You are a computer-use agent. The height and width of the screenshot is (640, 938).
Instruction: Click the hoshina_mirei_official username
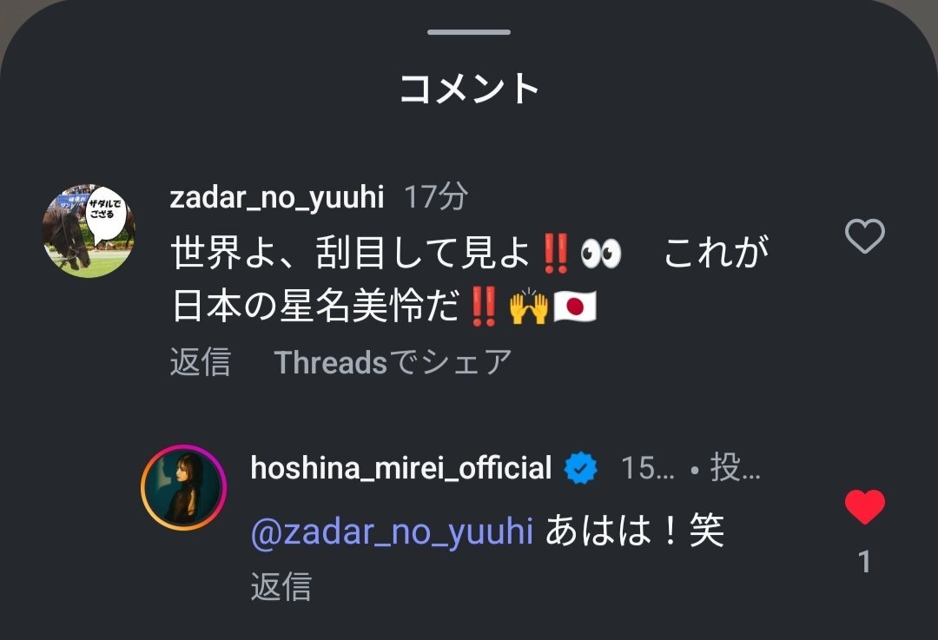point(400,467)
